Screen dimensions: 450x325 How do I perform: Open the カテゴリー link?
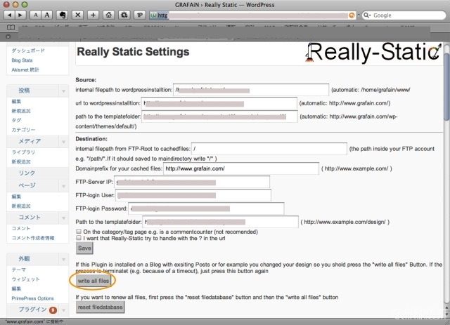pos(23,130)
